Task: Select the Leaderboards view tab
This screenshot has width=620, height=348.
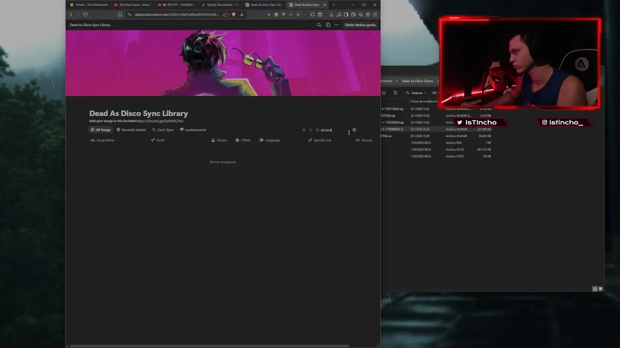Action: coord(193,130)
